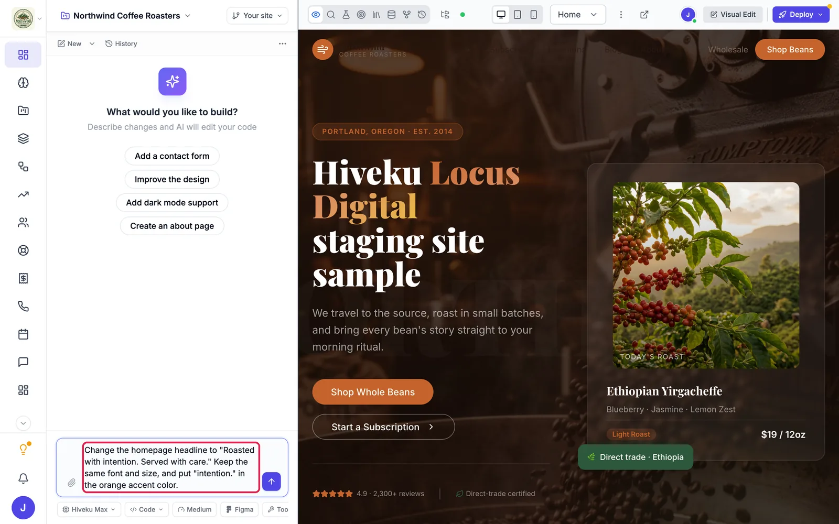Open the trending analytics icon in sidebar

23,194
